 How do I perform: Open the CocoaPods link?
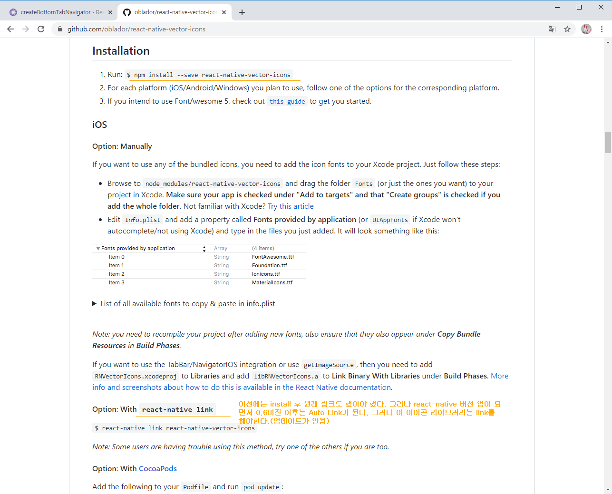coord(158,468)
